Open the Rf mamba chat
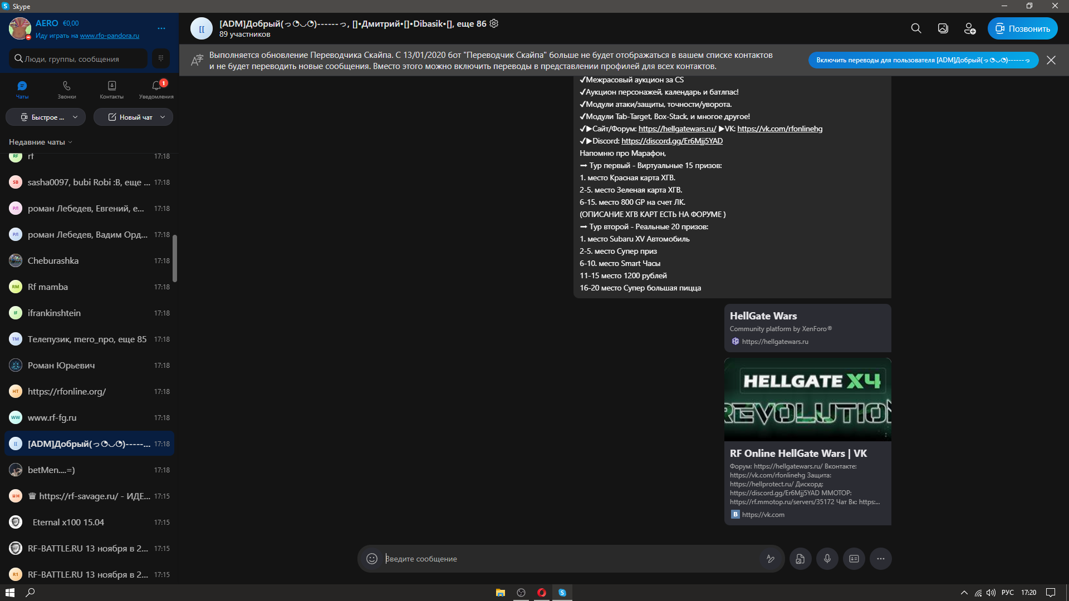Screen dimensions: 1069x601 pyautogui.click(x=89, y=287)
